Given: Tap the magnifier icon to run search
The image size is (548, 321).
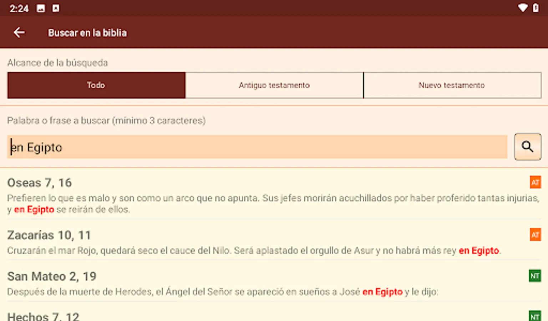Looking at the screenshot, I should coord(528,147).
